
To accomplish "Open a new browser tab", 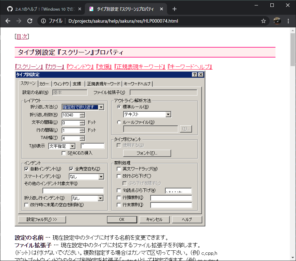I will (175, 9).
